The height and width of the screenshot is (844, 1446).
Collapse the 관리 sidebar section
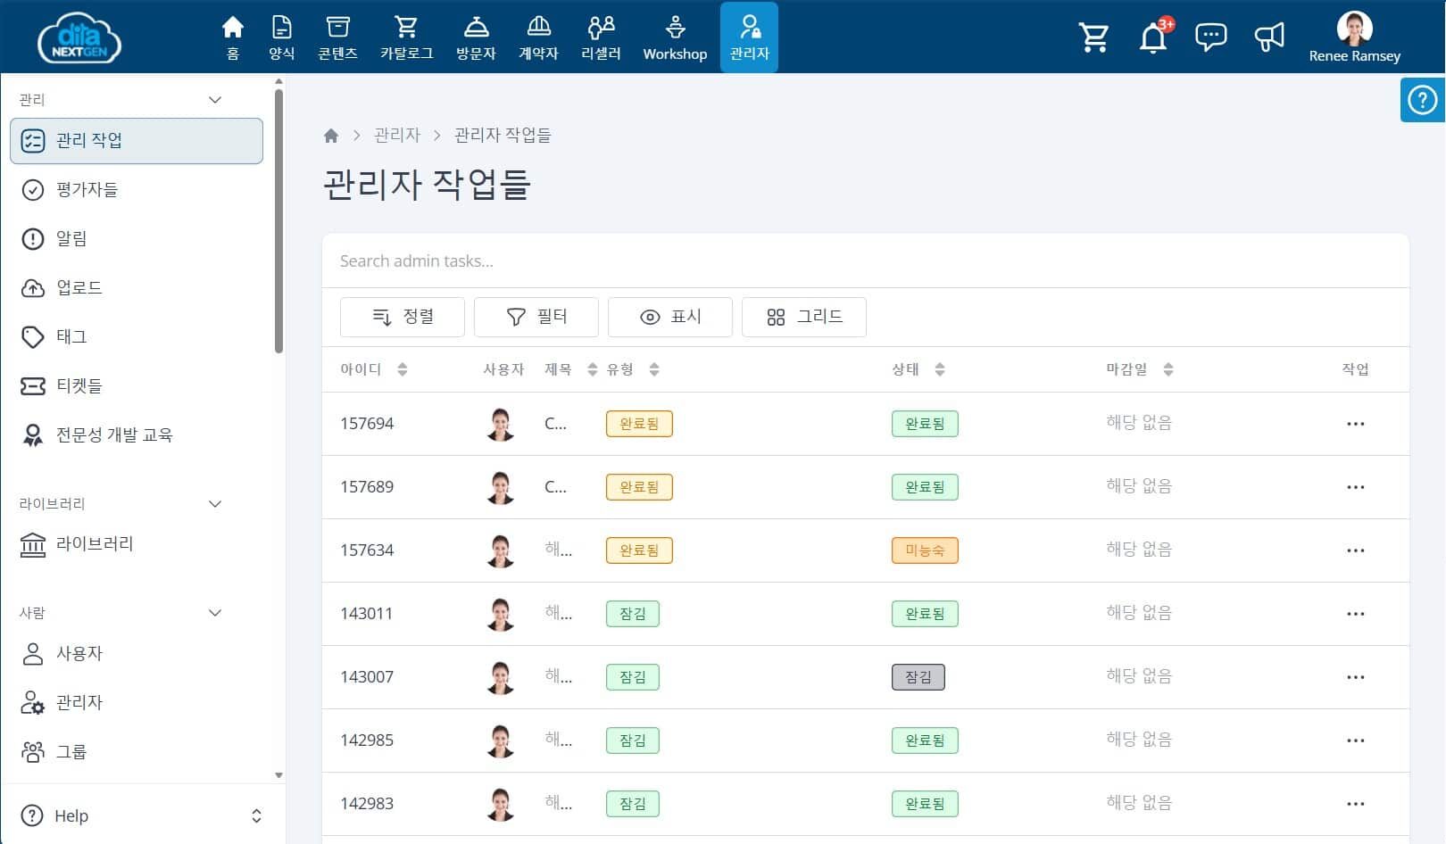[x=214, y=100]
